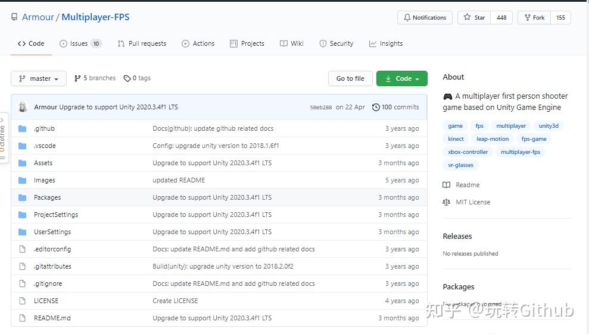Click the tags icon beside 0 tags
This screenshot has height=334, width=589.
coord(127,78)
